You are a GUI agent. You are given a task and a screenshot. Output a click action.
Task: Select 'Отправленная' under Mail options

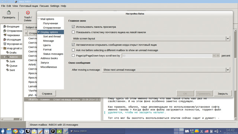coord(52,28)
